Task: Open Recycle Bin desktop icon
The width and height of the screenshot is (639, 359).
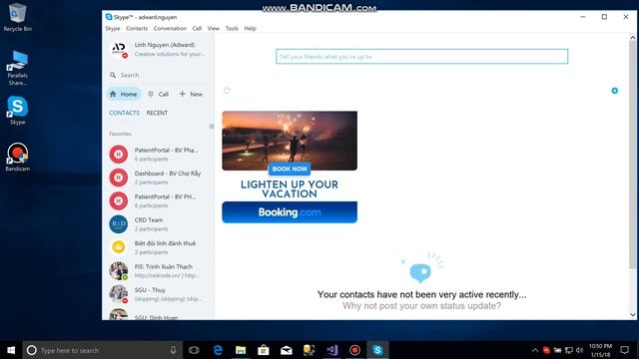Action: click(17, 18)
